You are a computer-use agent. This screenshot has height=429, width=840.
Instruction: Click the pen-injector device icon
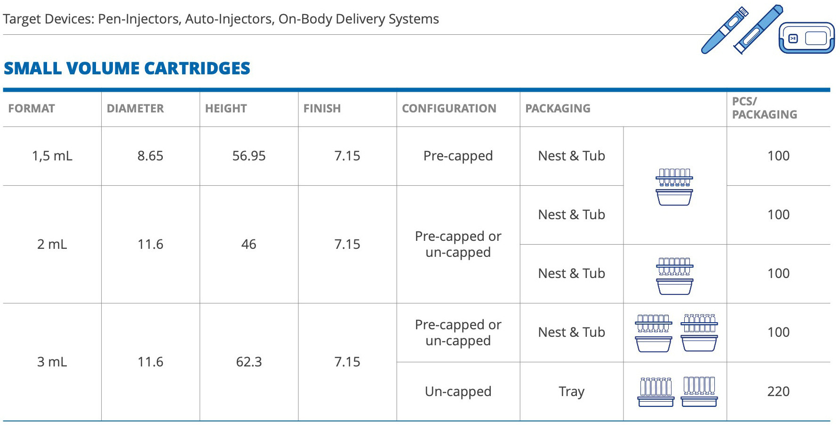click(x=724, y=31)
